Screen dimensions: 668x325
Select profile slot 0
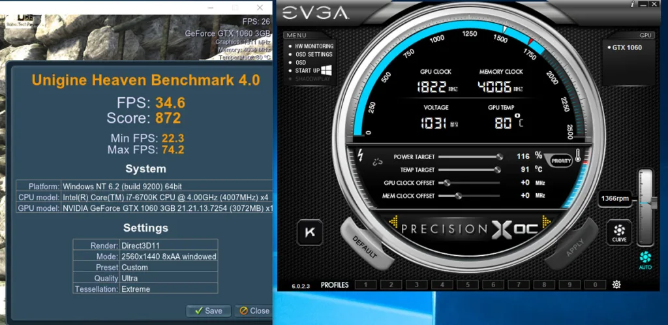click(595, 285)
